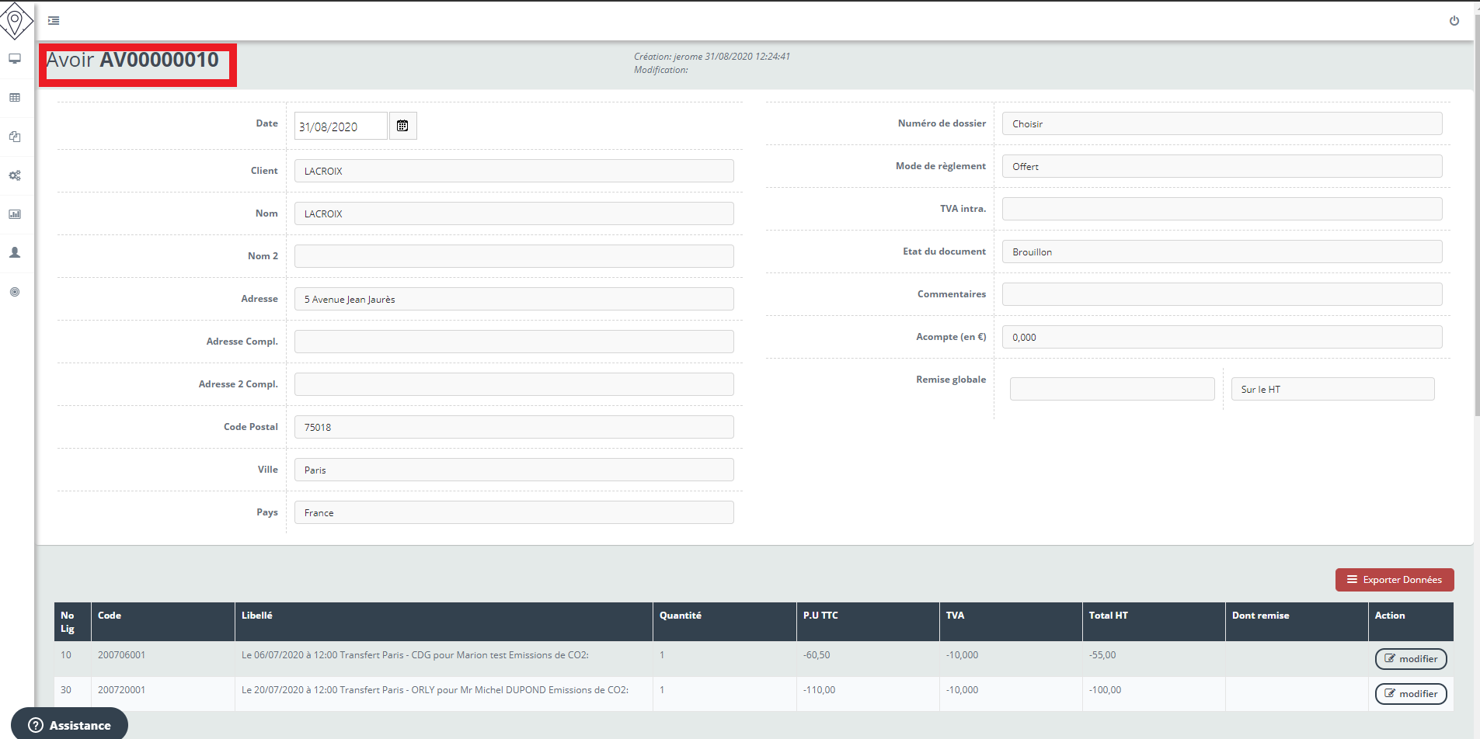The image size is (1480, 739).
Task: Open the Assistance help button
Action: [x=70, y=725]
